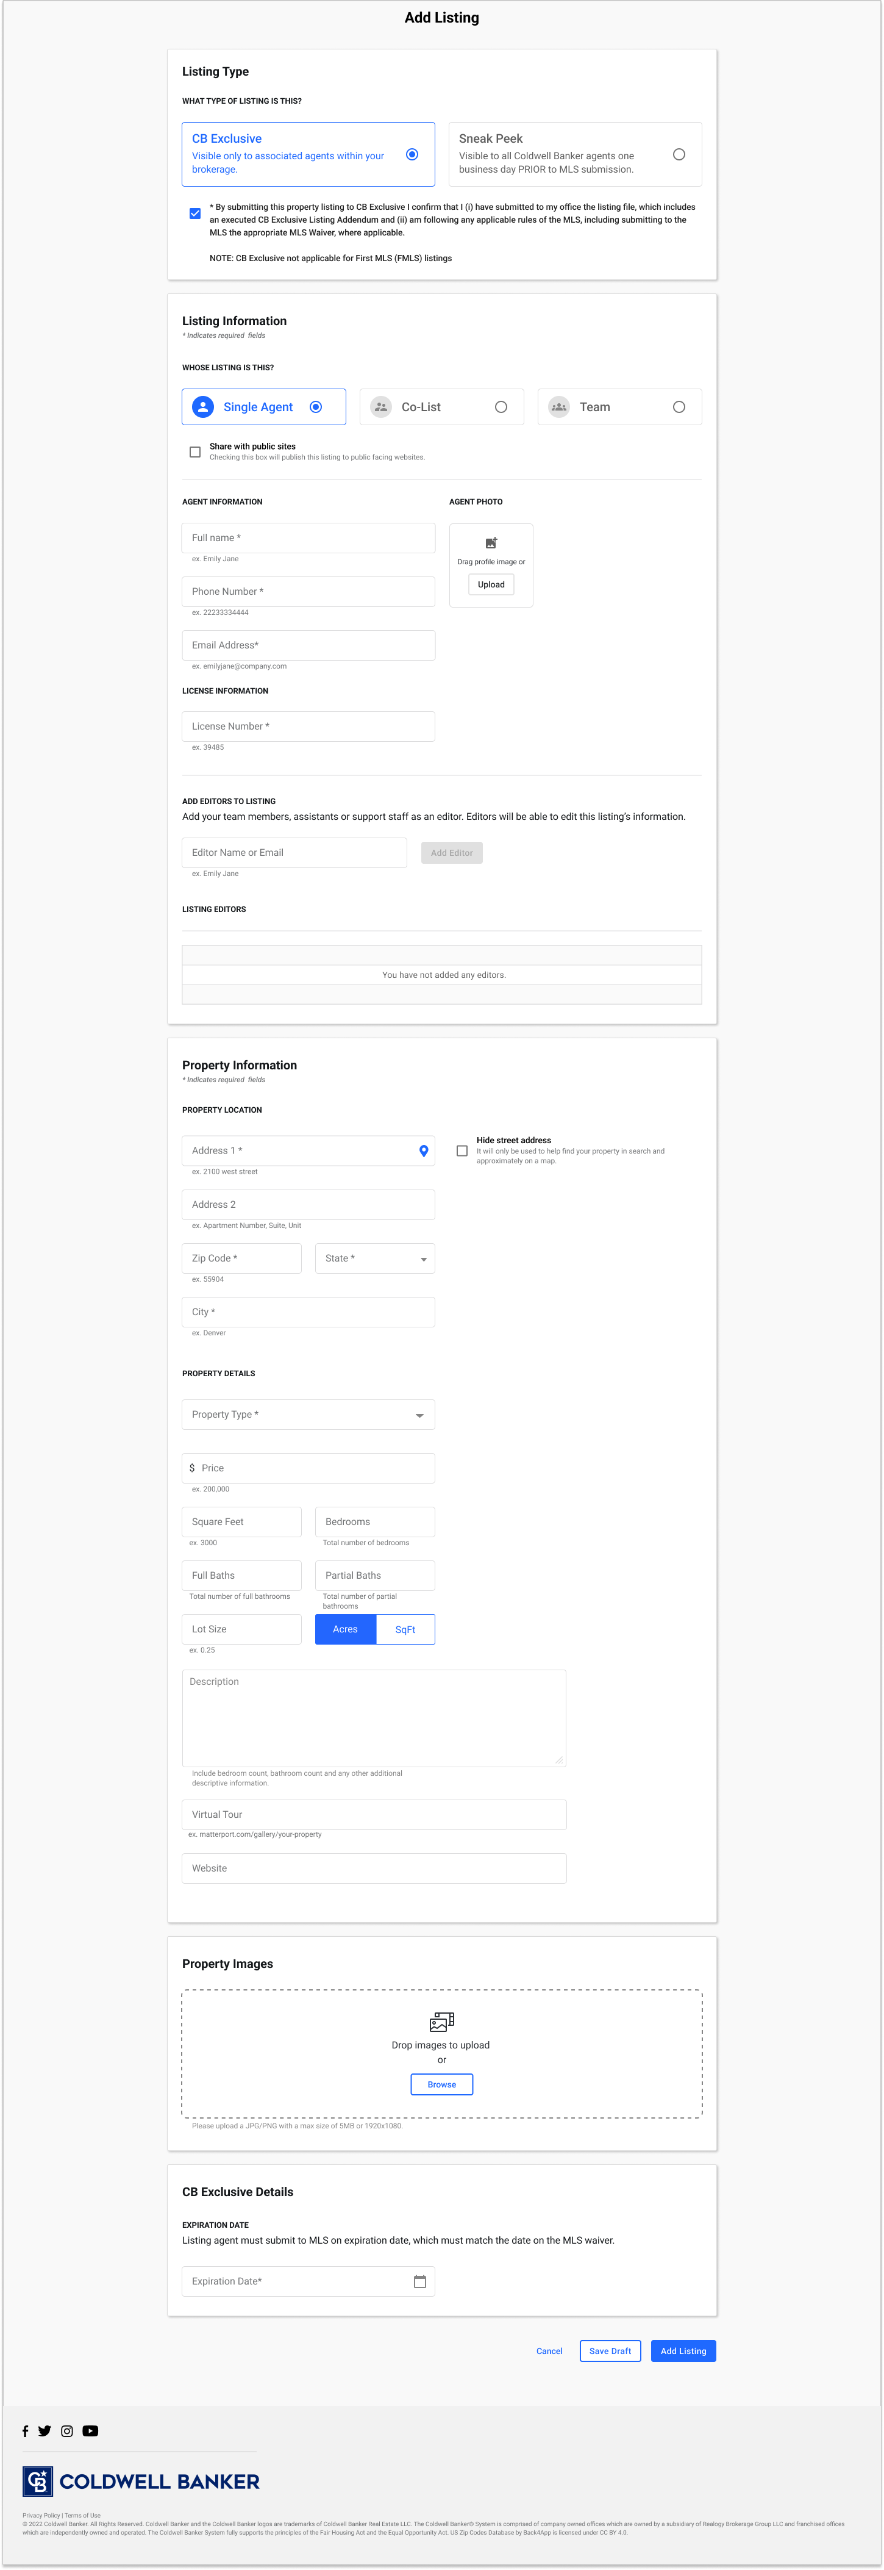Click the Browse images button
This screenshot has width=884, height=2570.
(x=441, y=2084)
